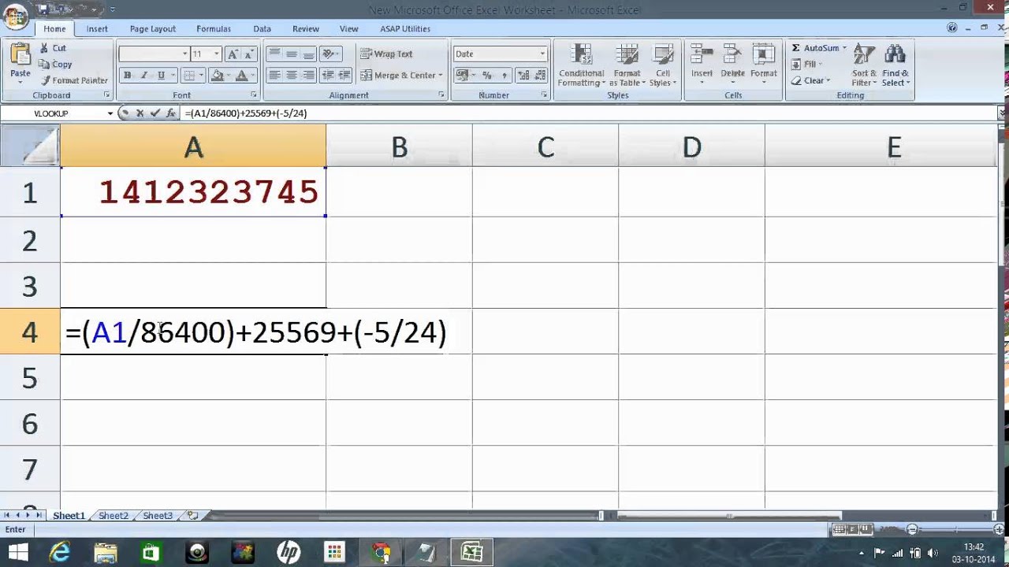Open the Font size dropdown
The image size is (1009, 567).
217,54
